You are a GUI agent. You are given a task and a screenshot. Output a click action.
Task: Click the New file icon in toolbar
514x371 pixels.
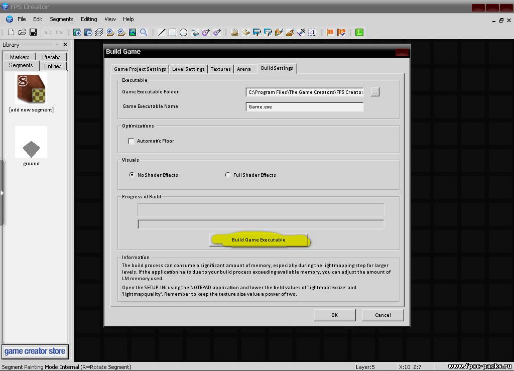pyautogui.click(x=11, y=32)
